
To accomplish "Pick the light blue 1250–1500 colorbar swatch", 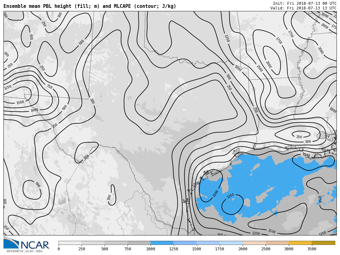I will [185, 243].
